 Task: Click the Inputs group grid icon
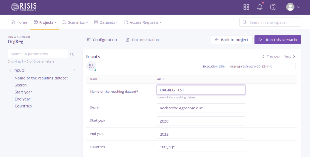point(91,66)
